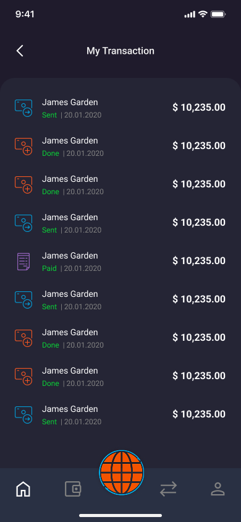Open the second Done transaction's name
Screen dimensions: 241x522
tap(70, 179)
